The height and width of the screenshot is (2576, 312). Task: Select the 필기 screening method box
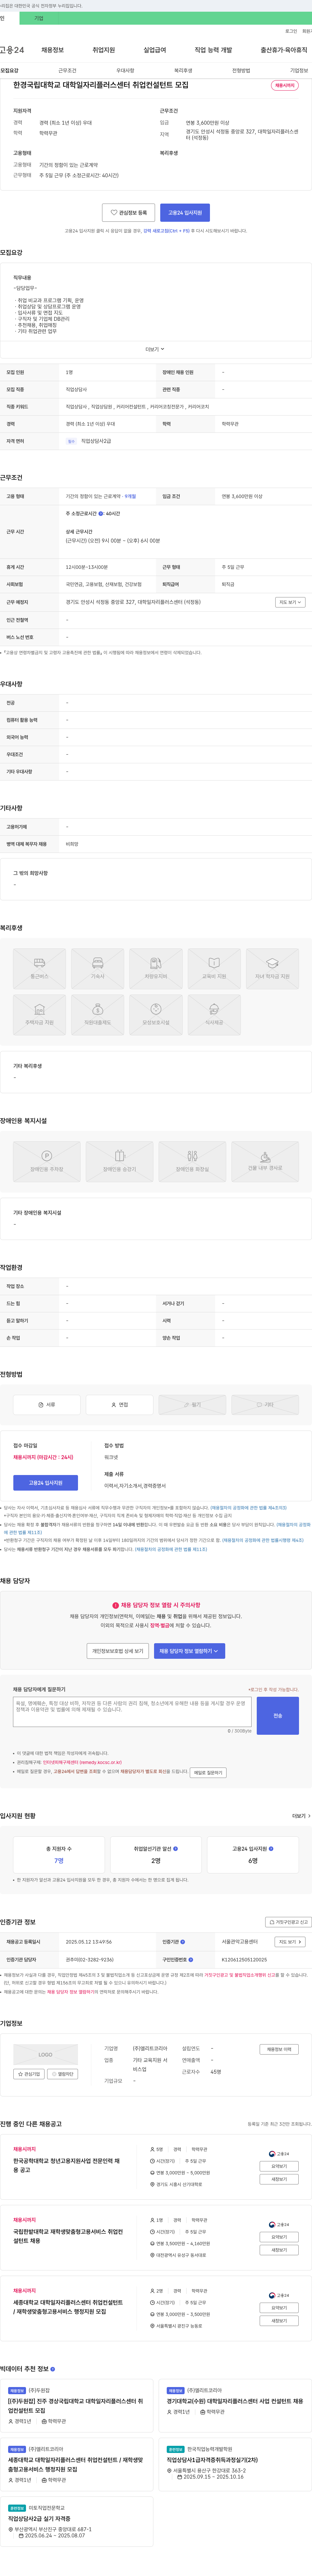(192, 1405)
